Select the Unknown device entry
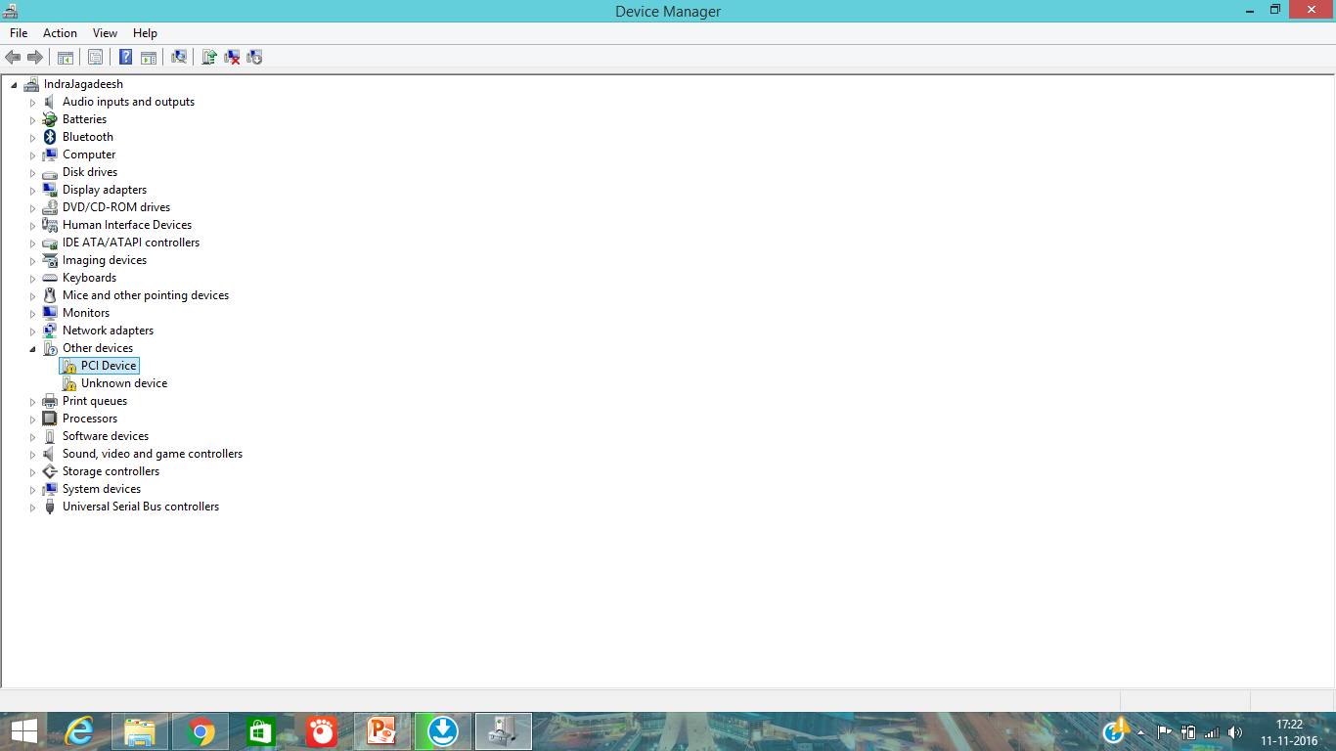The width and height of the screenshot is (1336, 751). [122, 382]
